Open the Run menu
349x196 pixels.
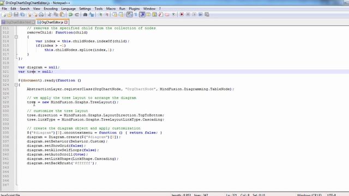pos(122,9)
